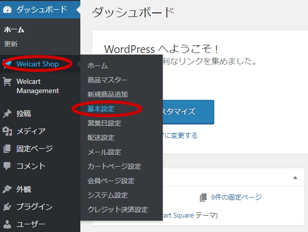Choose 基本設定 from the submenu
This screenshot has width=308, height=232.
[101, 109]
